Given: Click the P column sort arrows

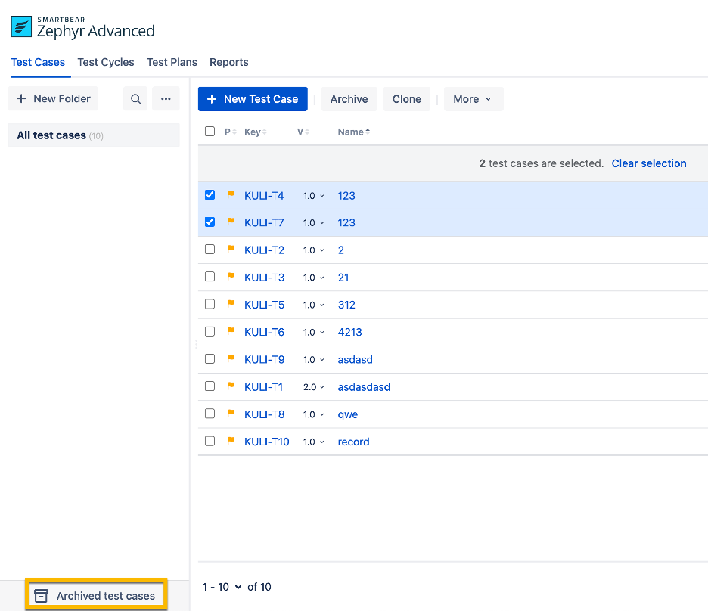Looking at the screenshot, I should coord(233,131).
